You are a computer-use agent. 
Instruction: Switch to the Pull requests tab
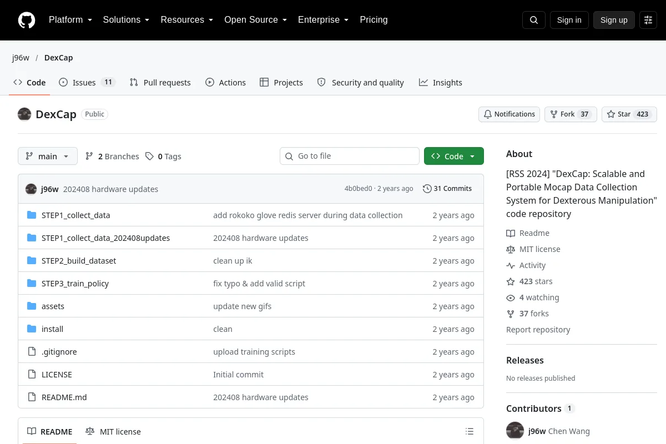pyautogui.click(x=160, y=83)
